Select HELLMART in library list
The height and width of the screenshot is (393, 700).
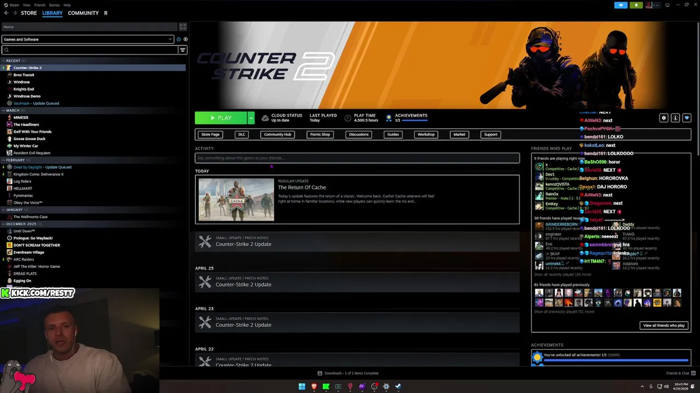(x=23, y=188)
